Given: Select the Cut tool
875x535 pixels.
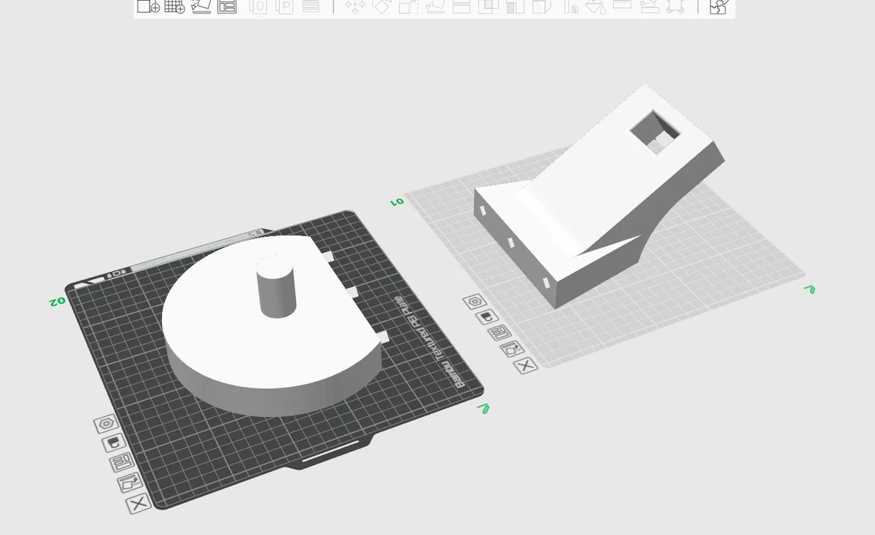Looking at the screenshot, I should pyautogui.click(x=461, y=7).
